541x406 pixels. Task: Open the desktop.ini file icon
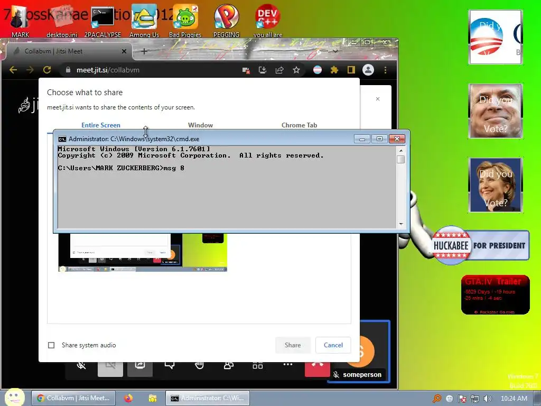click(x=62, y=21)
